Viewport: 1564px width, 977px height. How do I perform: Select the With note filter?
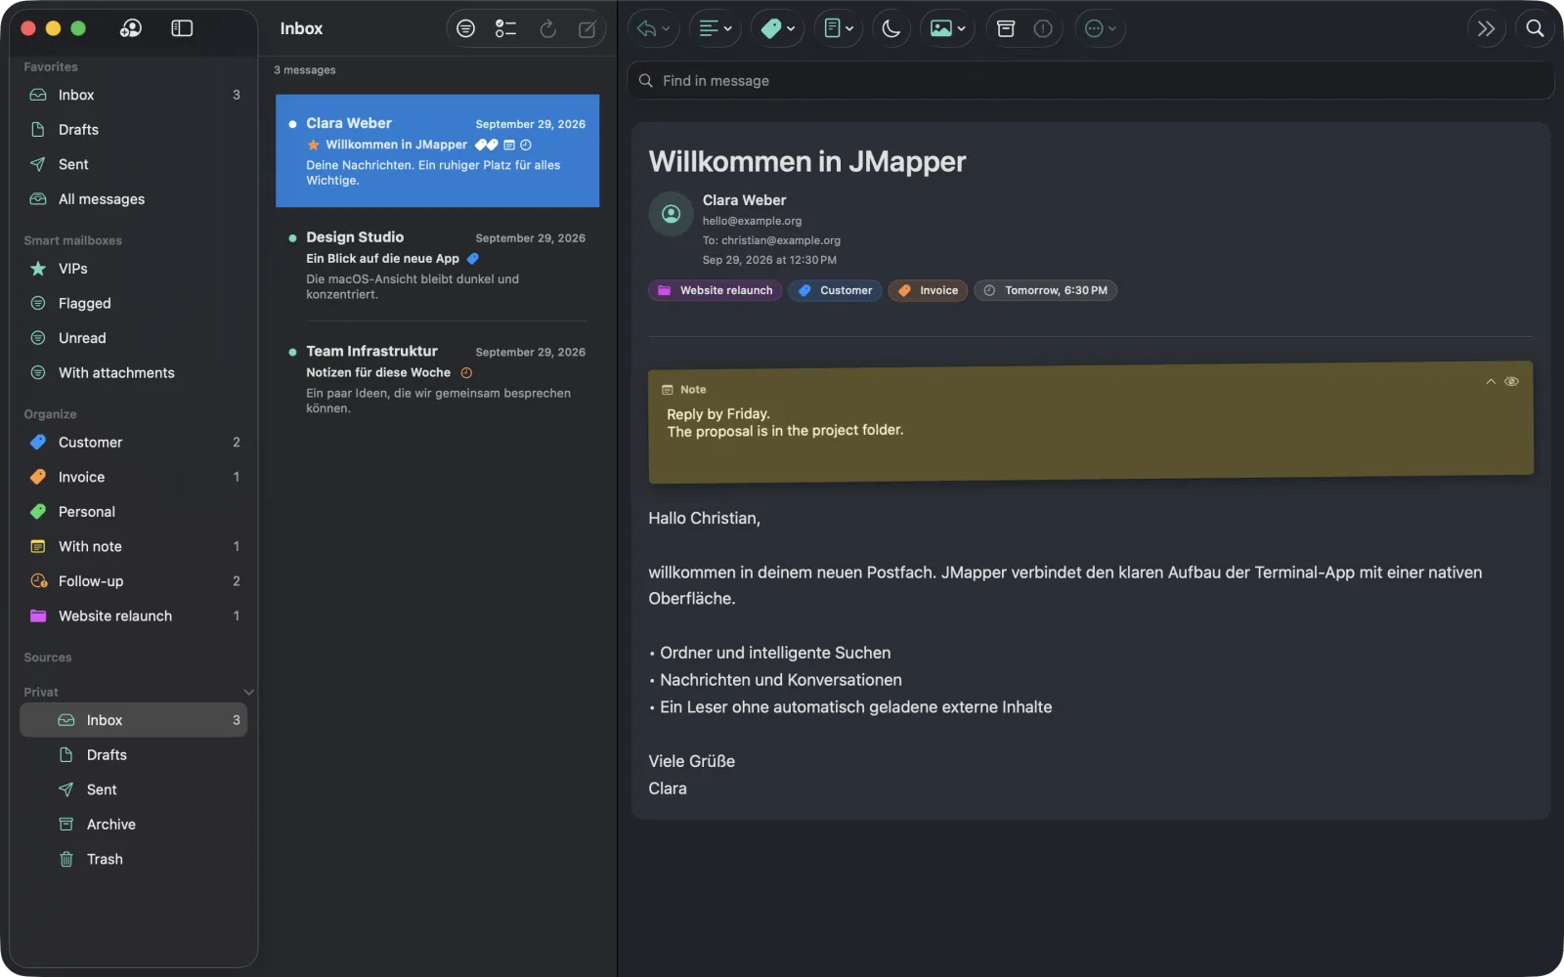click(134, 546)
